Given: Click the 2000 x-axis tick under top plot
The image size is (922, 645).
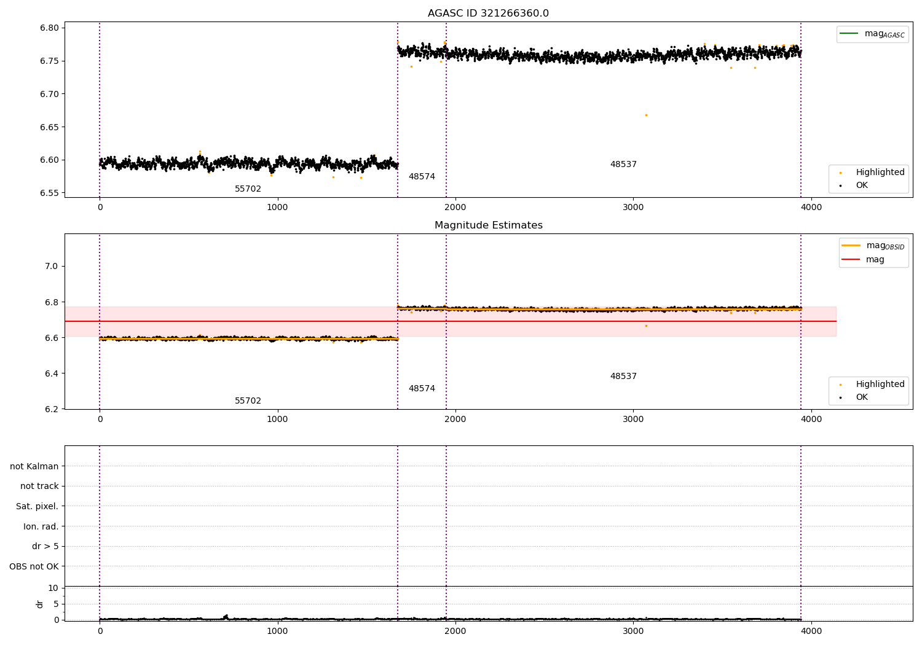Looking at the screenshot, I should 455,208.
